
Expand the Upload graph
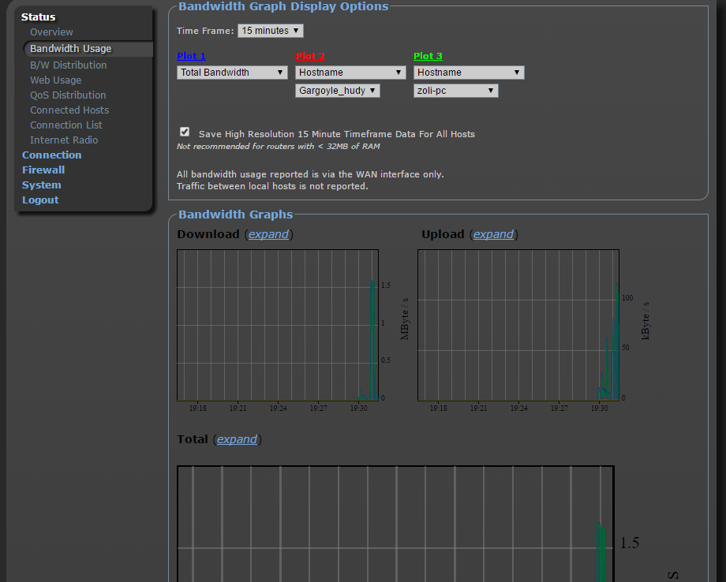[493, 234]
